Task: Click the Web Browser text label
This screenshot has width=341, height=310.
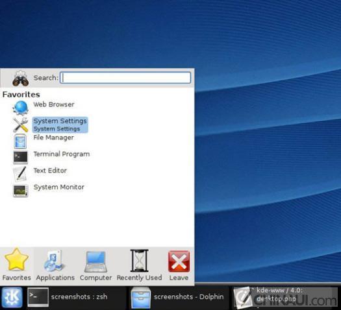Action: (x=54, y=104)
